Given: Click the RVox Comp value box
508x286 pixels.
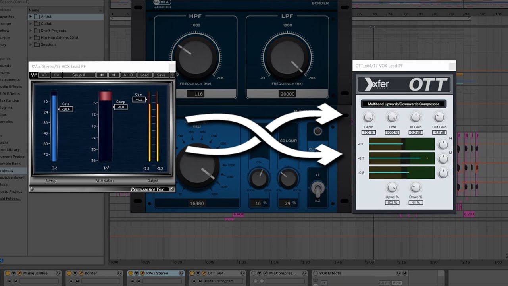Looking at the screenshot, I should (121, 107).
